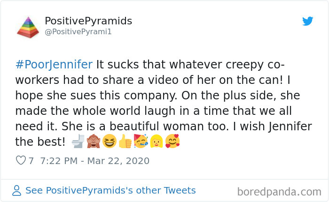
Task: Select the blonde woman emoji
Action: 156,141
